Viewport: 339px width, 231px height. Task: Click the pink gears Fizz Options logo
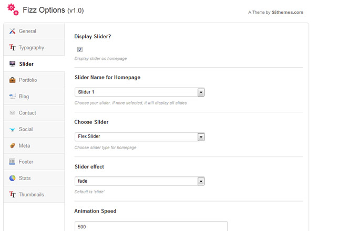(13, 9)
